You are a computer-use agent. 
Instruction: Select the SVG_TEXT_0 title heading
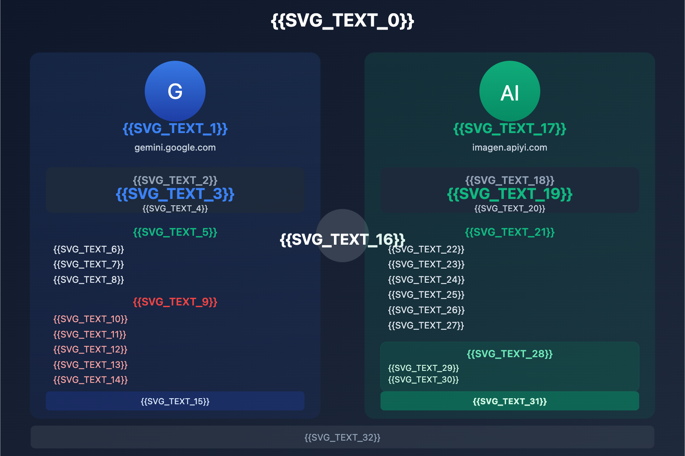tap(342, 21)
